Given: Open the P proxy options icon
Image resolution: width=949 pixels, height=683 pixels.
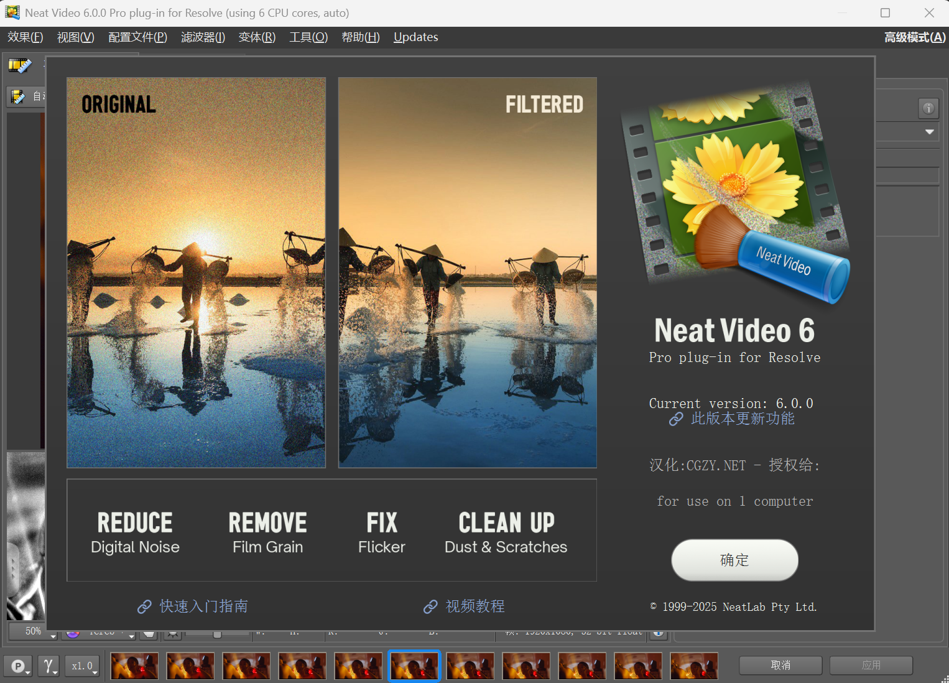Looking at the screenshot, I should click(17, 666).
